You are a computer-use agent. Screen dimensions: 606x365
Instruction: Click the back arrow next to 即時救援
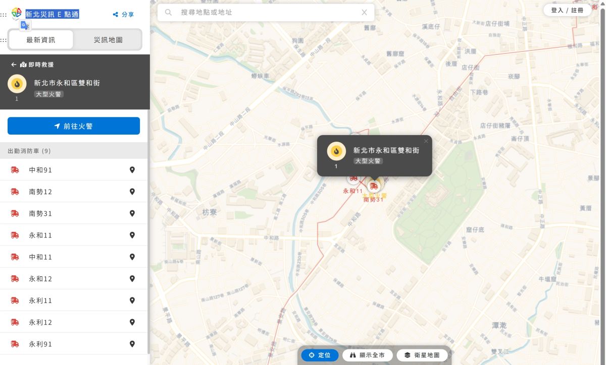(x=14, y=65)
